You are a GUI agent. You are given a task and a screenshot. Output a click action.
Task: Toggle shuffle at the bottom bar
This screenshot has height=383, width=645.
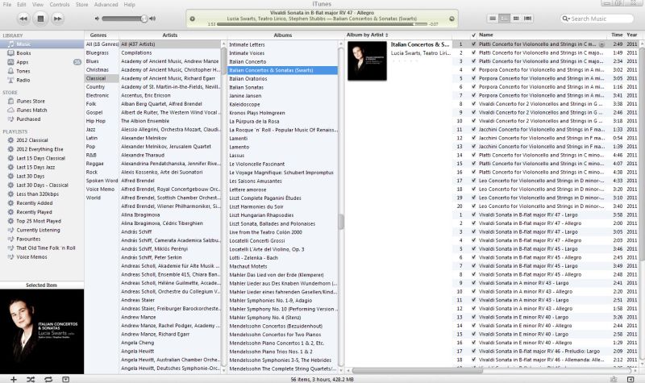coord(31,379)
